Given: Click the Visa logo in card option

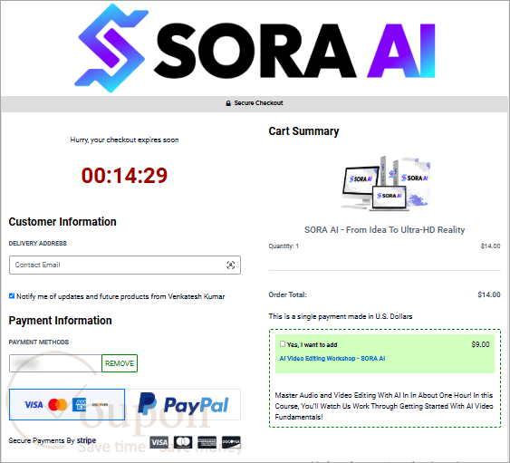Looking at the screenshot, I should (x=34, y=405).
